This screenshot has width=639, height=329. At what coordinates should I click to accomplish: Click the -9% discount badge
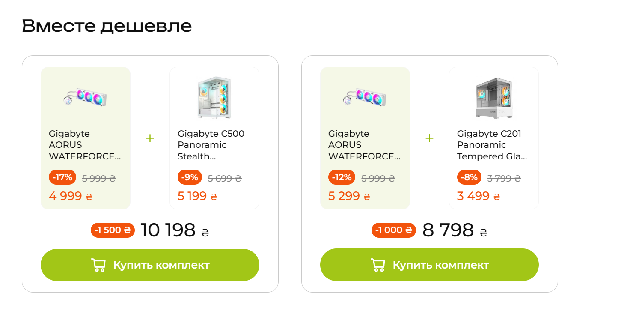(190, 177)
